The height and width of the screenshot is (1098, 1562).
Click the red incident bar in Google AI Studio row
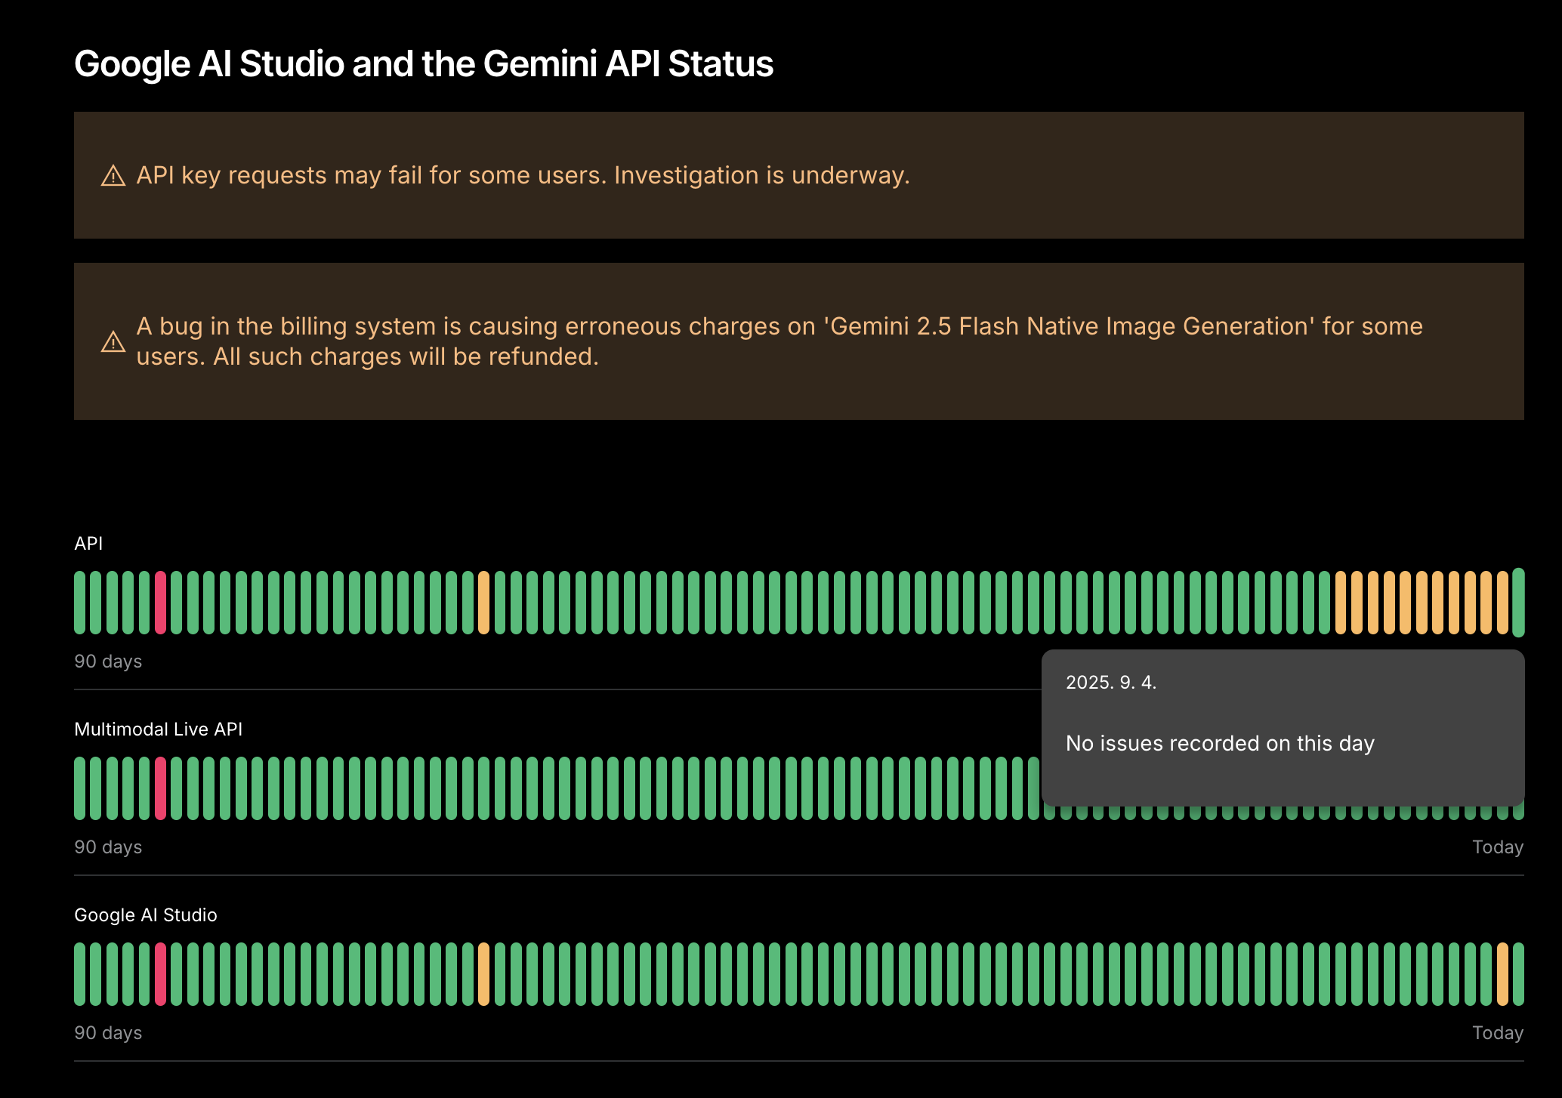160,974
